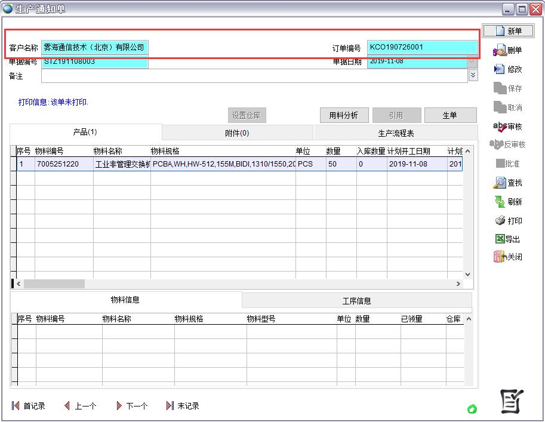Click the 生单 button

[x=449, y=115]
